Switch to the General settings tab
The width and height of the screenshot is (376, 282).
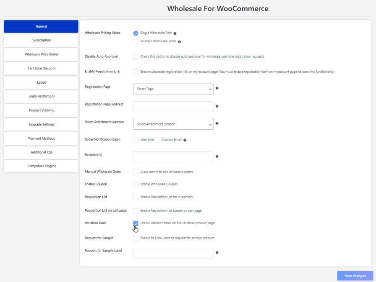41,26
